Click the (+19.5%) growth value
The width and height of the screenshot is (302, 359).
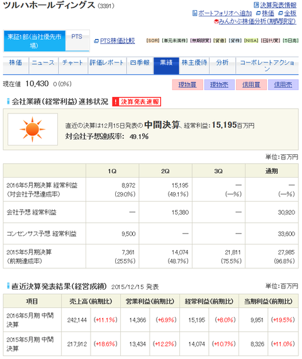282,320
